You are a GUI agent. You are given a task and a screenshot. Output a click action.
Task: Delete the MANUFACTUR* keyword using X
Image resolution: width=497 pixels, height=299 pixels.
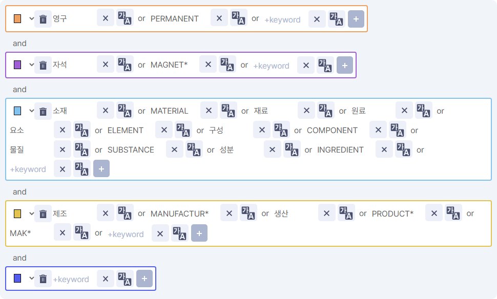pyautogui.click(x=229, y=213)
